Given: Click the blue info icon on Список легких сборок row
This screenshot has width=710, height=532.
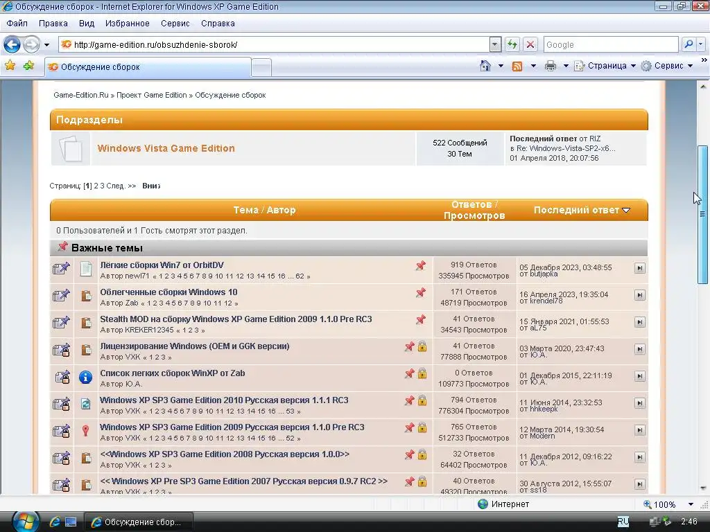Looking at the screenshot, I should point(85,377).
